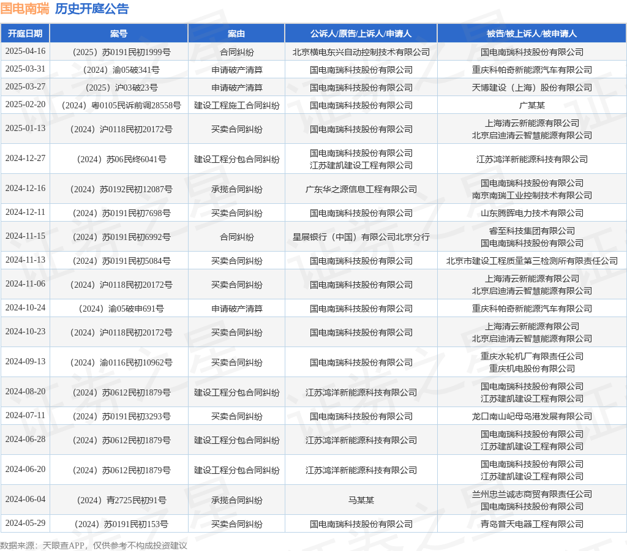
Task: Click the plaintiff cell "马某某"
Action: pyautogui.click(x=361, y=501)
